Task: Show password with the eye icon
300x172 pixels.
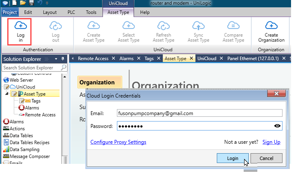Action: (277, 126)
